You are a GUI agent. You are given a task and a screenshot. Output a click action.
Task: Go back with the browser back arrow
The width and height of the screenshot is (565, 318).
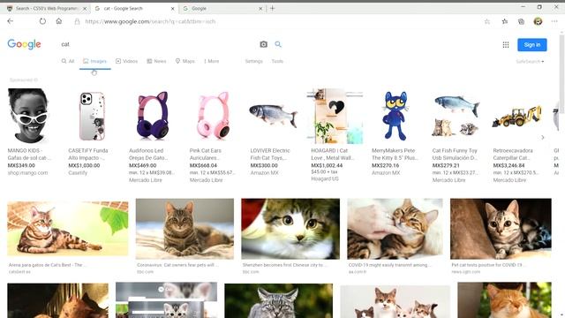(10, 21)
